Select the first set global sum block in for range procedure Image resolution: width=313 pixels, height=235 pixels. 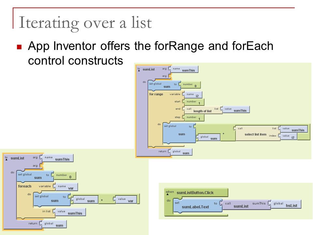click(164, 85)
